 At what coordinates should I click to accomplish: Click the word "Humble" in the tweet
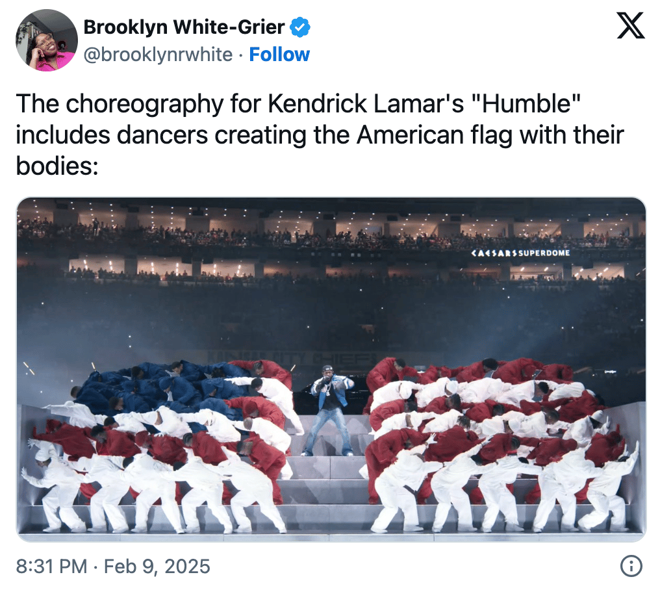(531, 103)
